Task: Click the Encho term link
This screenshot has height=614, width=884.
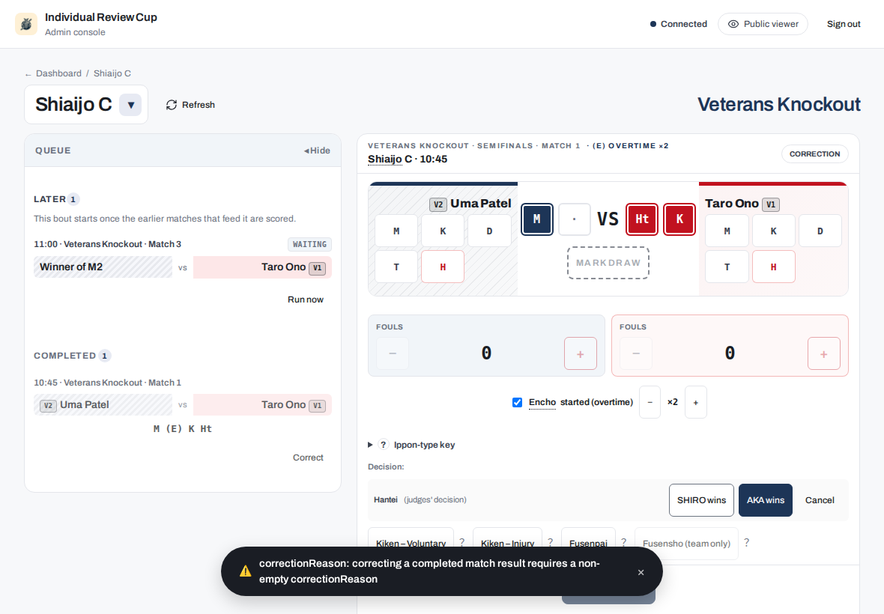Action: (x=542, y=402)
